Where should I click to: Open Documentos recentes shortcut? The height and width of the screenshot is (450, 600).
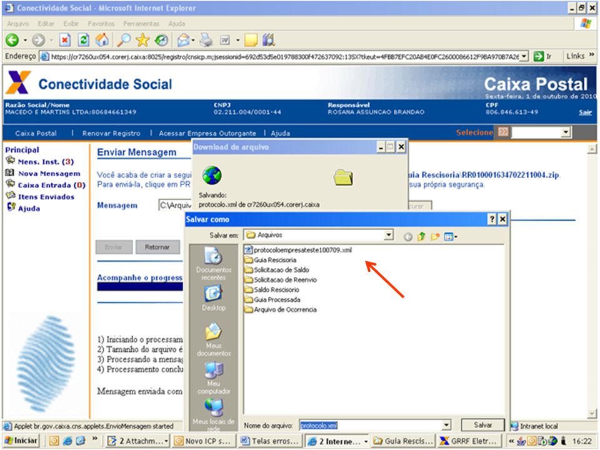click(214, 264)
